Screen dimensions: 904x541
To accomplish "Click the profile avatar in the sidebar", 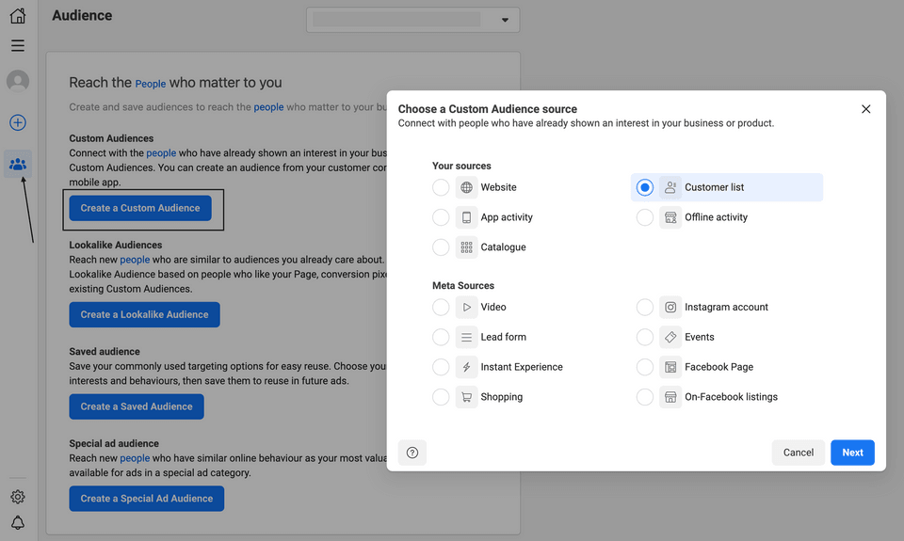I will click(18, 82).
